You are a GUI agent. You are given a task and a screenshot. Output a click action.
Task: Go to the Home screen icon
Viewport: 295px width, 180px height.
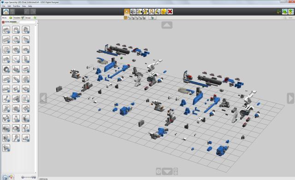6,12
